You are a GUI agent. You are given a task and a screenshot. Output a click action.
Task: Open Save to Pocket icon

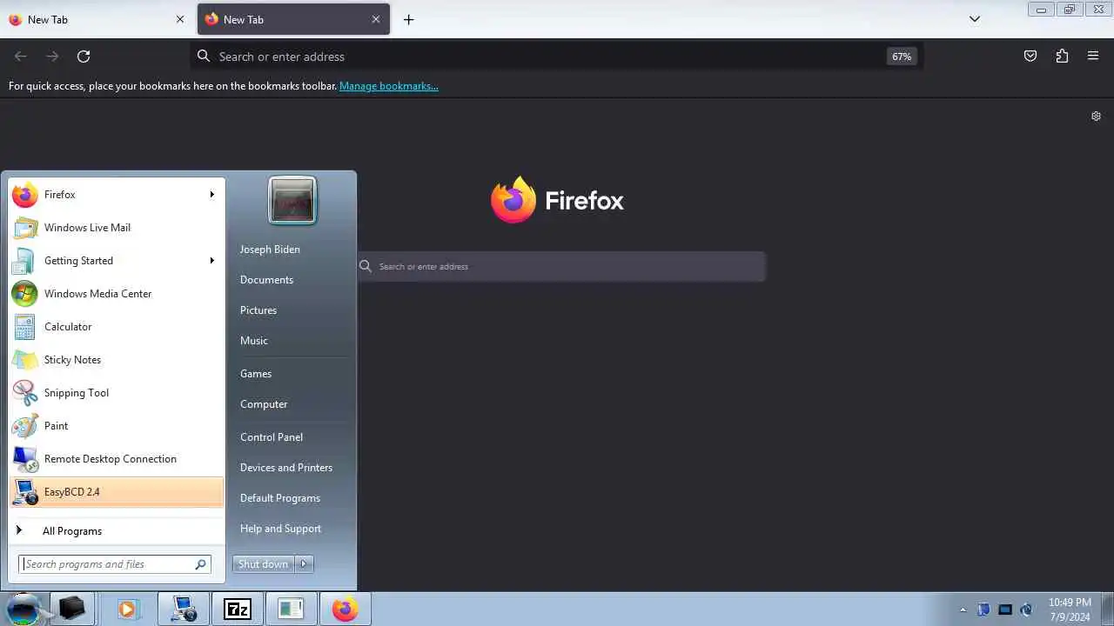point(1030,57)
